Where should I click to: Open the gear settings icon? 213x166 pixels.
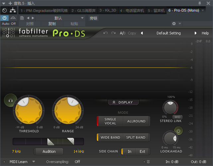[x=174, y=23]
